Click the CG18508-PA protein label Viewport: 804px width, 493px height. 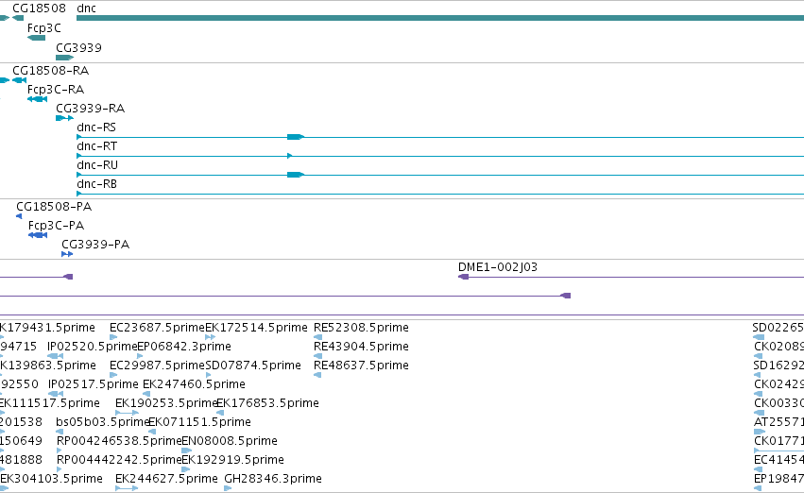click(x=54, y=207)
